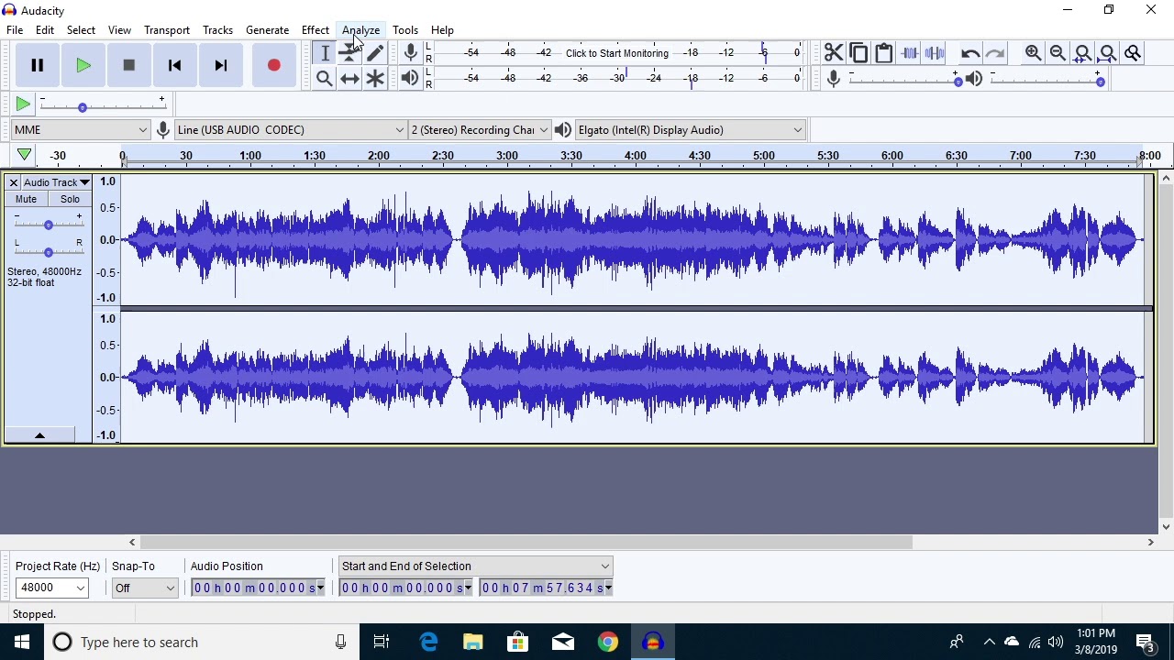Click the Paste clipboard icon
The width and height of the screenshot is (1174, 660).
884,53
